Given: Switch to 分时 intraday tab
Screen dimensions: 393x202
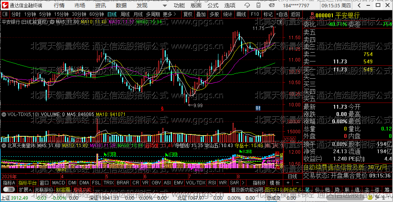Looking at the screenshot, I should coord(16,14).
